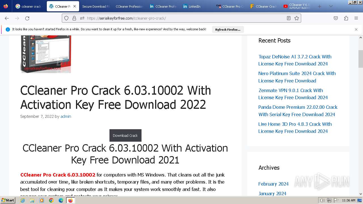Open the media player taskbar icon
363x204 pixels.
tap(42, 200)
